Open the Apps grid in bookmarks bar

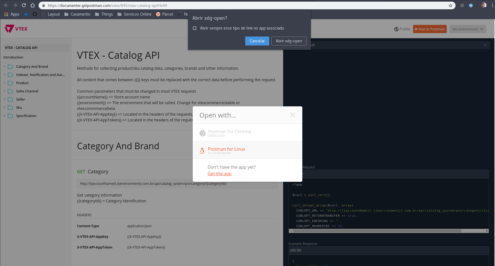click(12, 14)
